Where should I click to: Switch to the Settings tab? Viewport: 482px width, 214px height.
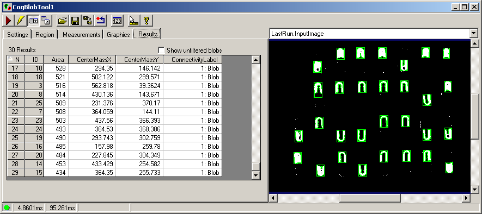tap(17, 35)
